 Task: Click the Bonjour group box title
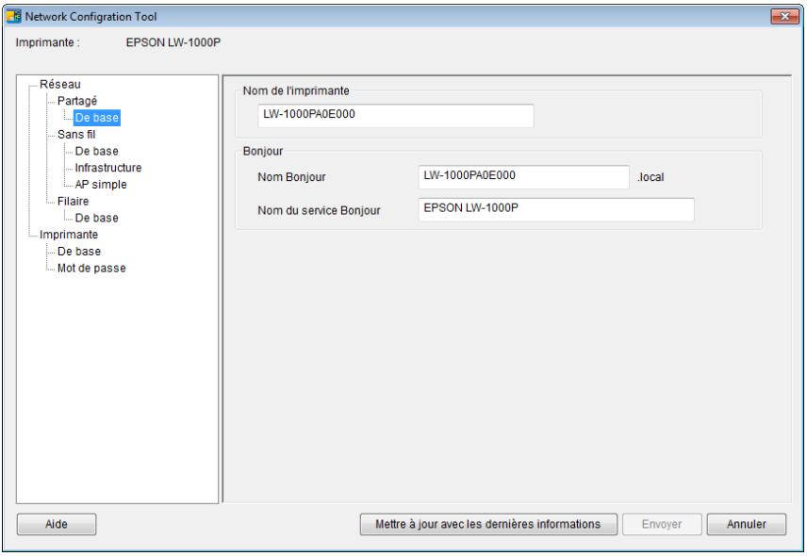(x=263, y=151)
